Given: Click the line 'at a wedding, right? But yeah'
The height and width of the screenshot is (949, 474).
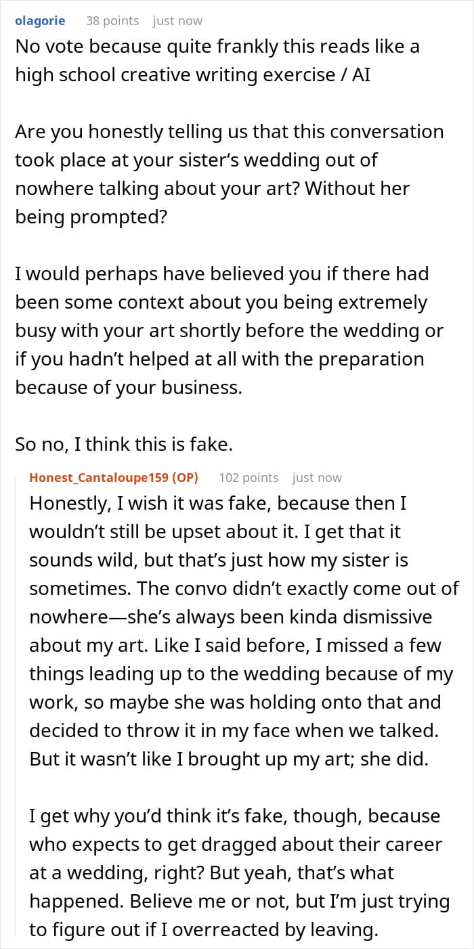Looking at the screenshot, I should point(211,873).
